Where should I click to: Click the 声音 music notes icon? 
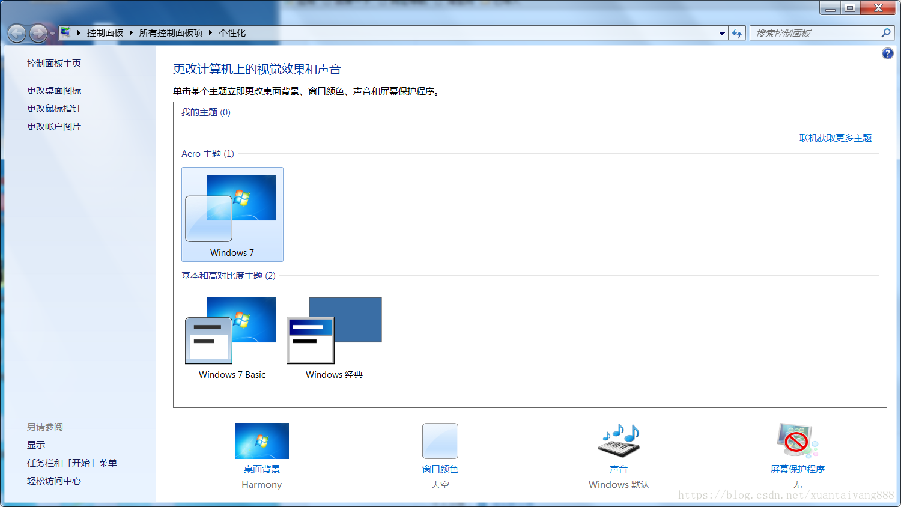[x=619, y=440]
